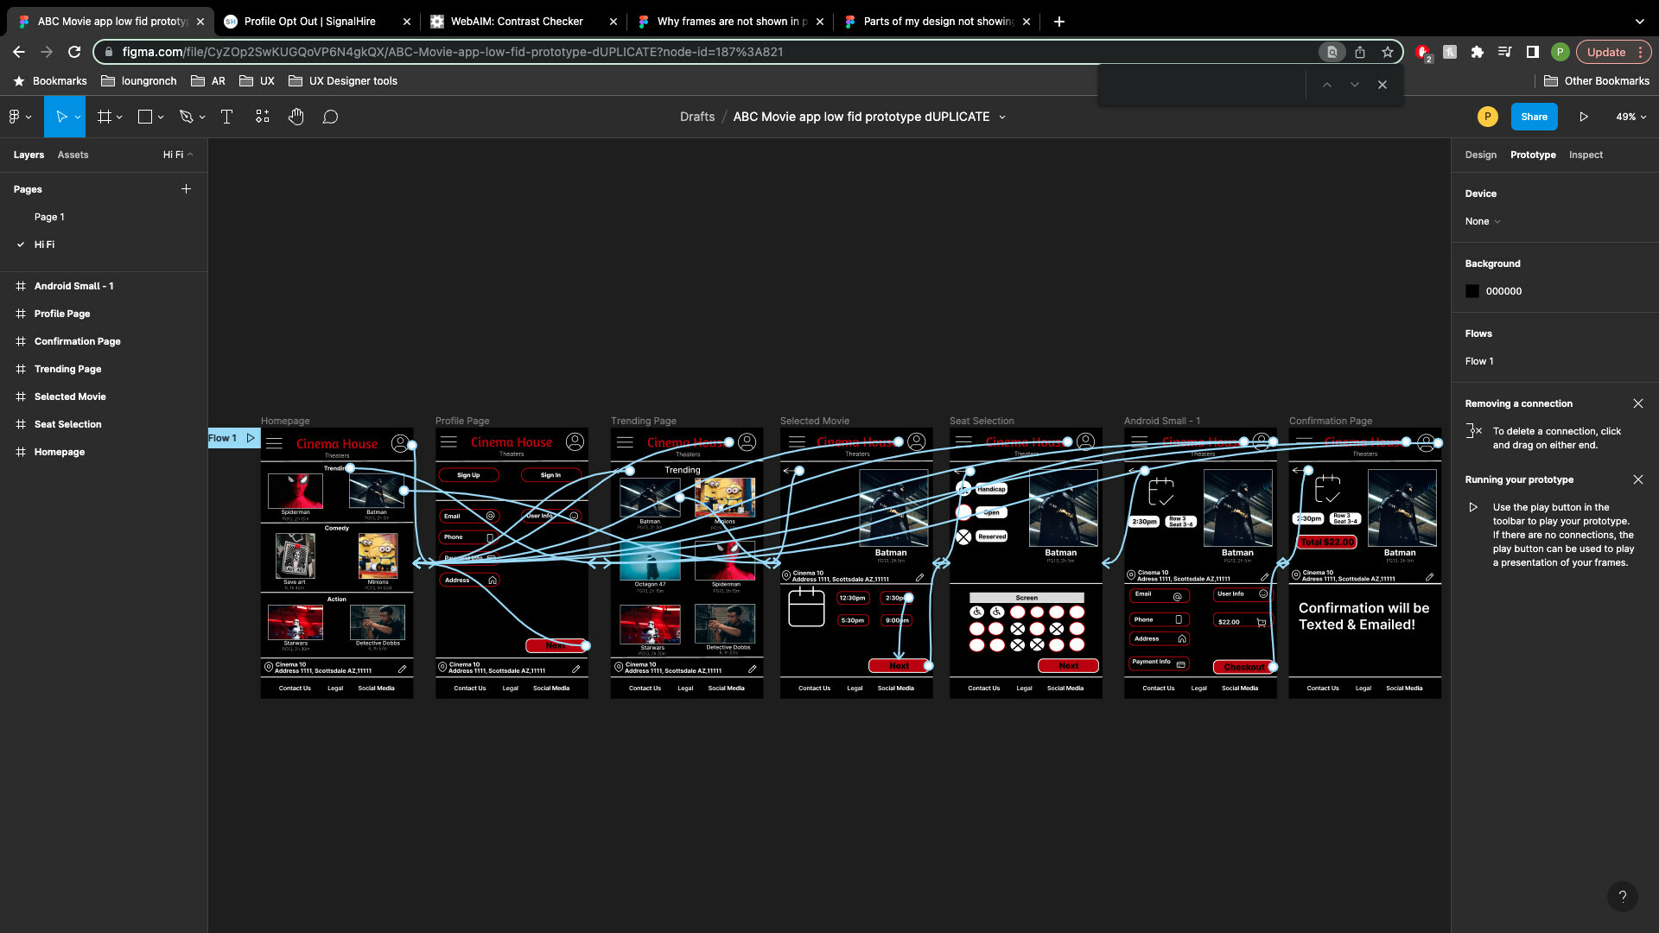Click the Prototype tab in right panel
The image size is (1659, 933).
pyautogui.click(x=1533, y=154)
